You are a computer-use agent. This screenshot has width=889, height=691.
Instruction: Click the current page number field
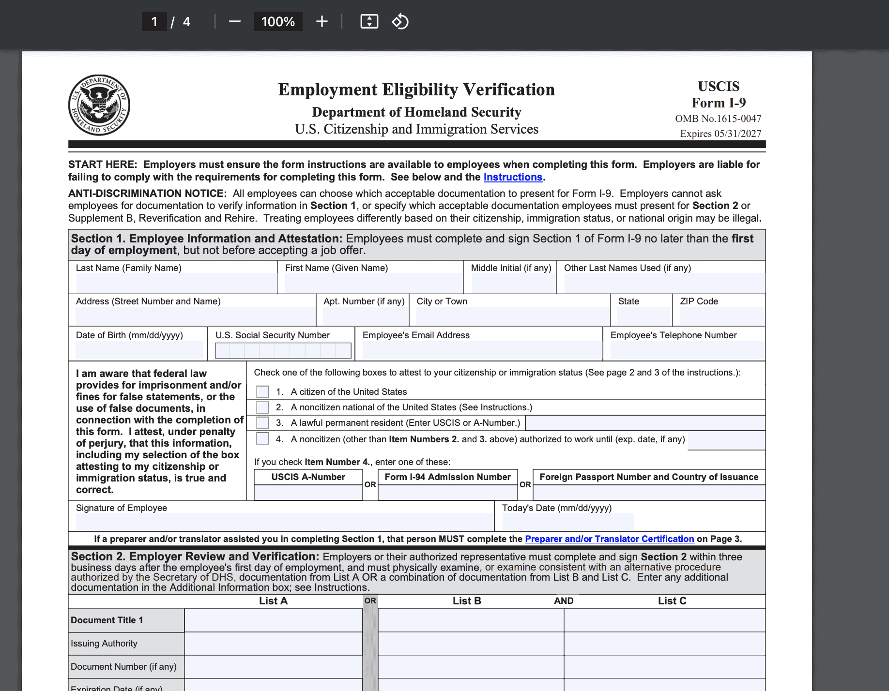(x=154, y=21)
